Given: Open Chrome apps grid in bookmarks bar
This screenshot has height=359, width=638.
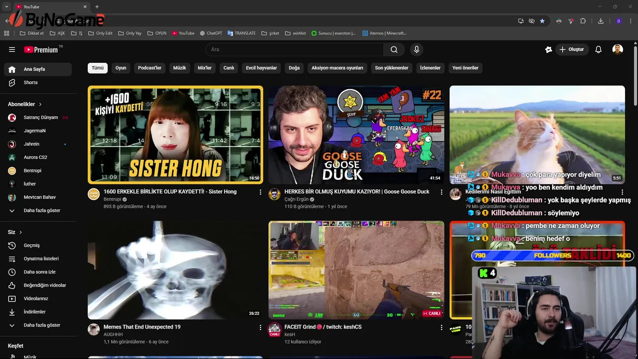Looking at the screenshot, I should (6, 33).
